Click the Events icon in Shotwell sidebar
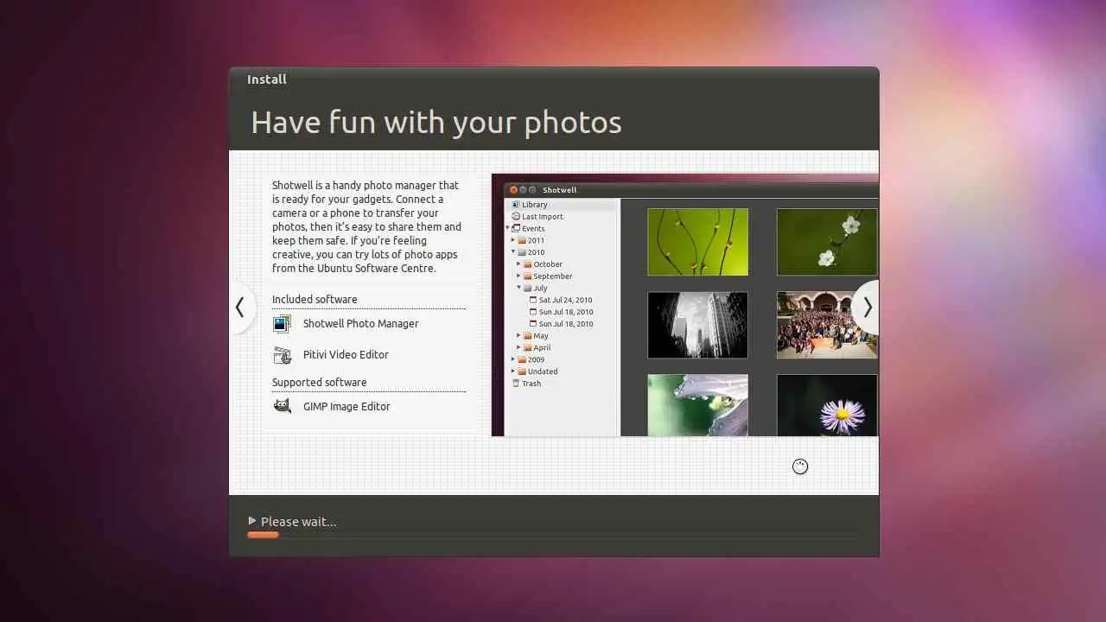 pos(517,229)
